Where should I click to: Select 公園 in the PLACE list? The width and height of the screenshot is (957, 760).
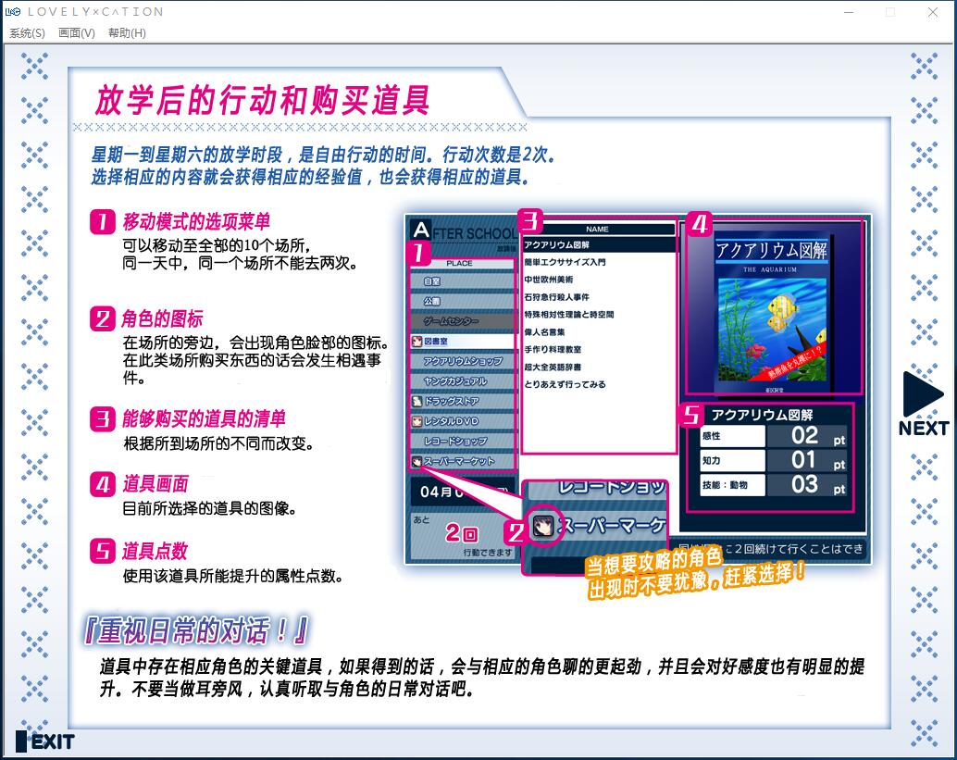click(464, 301)
